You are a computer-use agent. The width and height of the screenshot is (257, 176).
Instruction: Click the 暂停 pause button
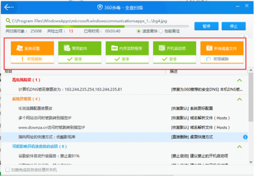point(206,26)
